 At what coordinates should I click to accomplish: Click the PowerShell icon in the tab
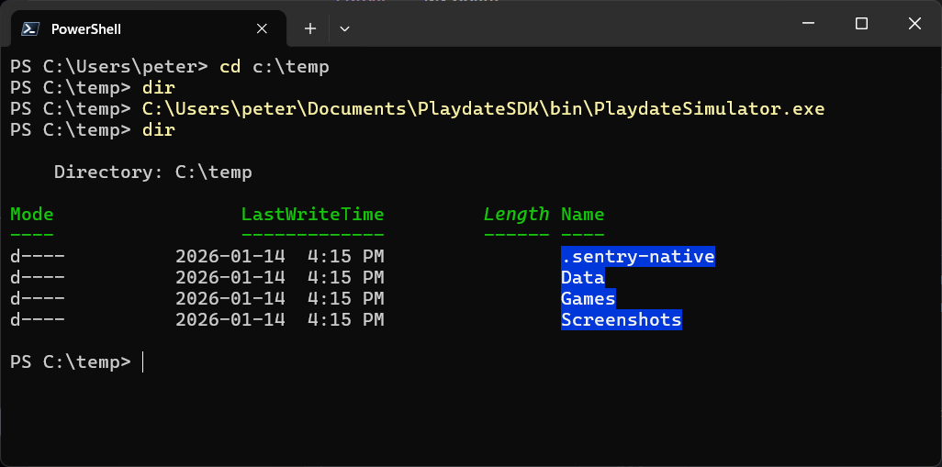tap(30, 28)
